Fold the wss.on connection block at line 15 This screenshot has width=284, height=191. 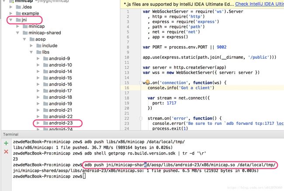coord(141,83)
